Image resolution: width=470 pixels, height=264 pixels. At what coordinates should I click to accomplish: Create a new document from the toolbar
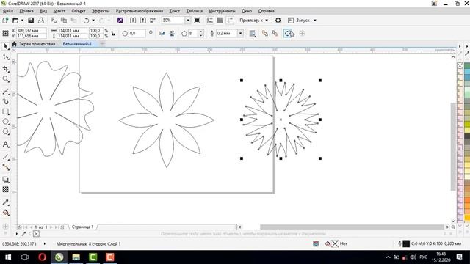click(x=5, y=21)
